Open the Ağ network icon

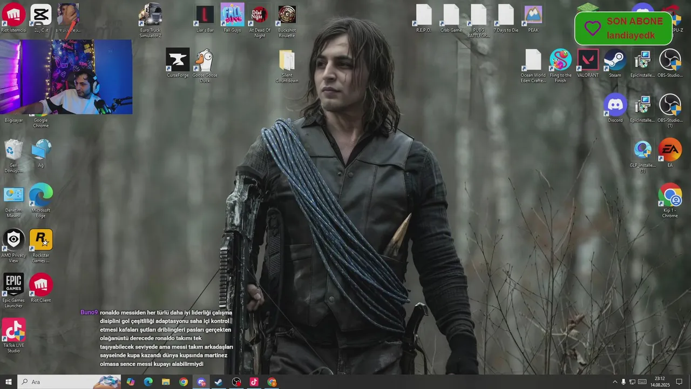[x=40, y=153]
